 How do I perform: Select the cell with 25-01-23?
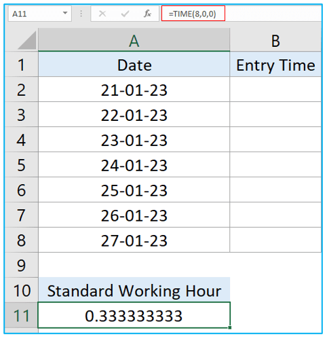pos(134,190)
